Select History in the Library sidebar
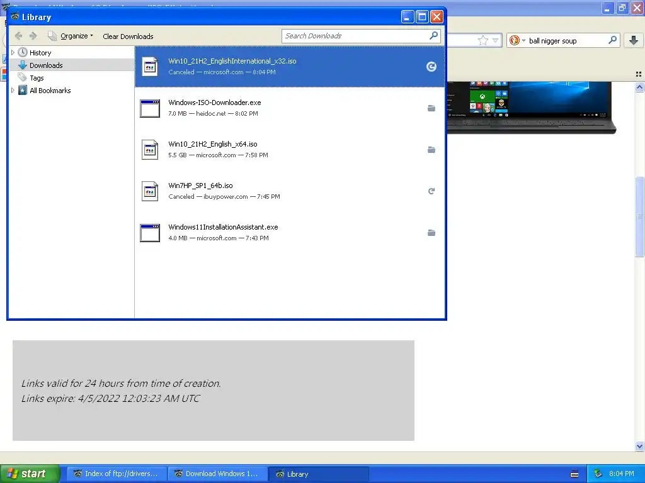 coord(40,53)
